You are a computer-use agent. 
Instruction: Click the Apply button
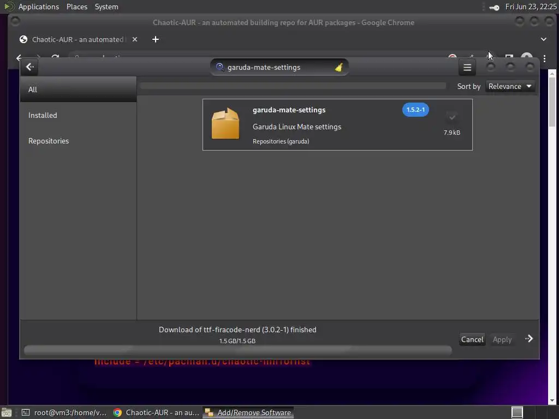(x=502, y=339)
